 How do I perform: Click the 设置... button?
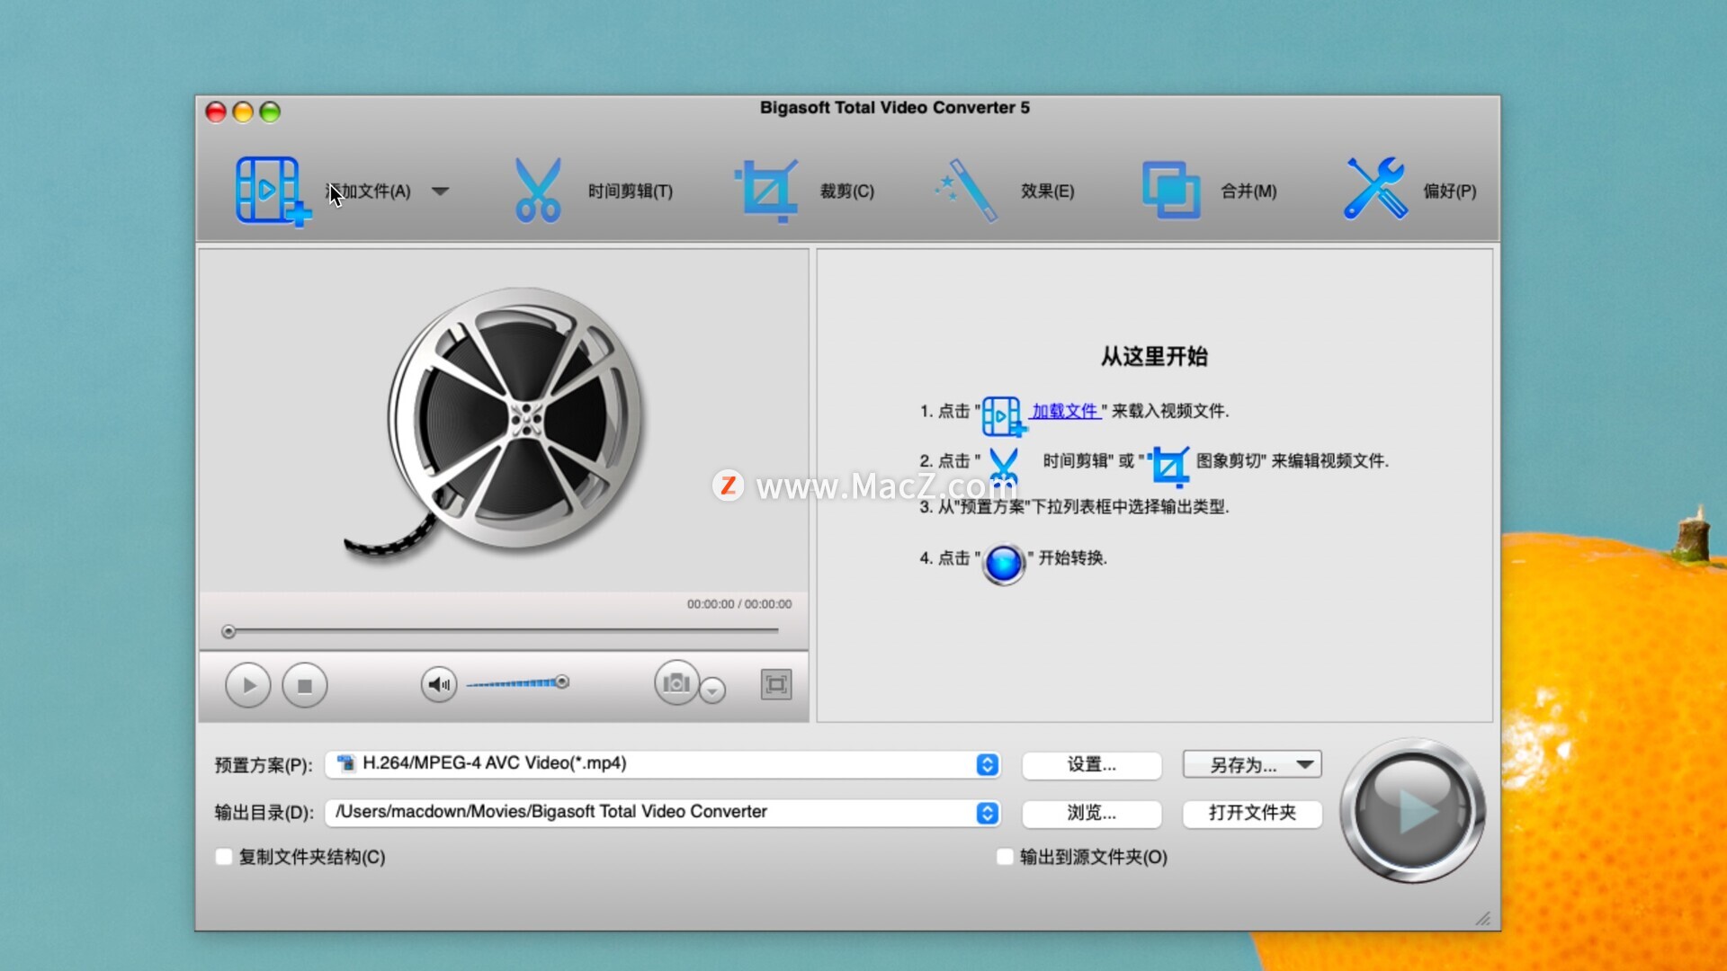coord(1091,764)
